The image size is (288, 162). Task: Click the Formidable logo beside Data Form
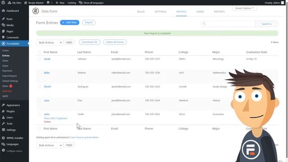36,11
